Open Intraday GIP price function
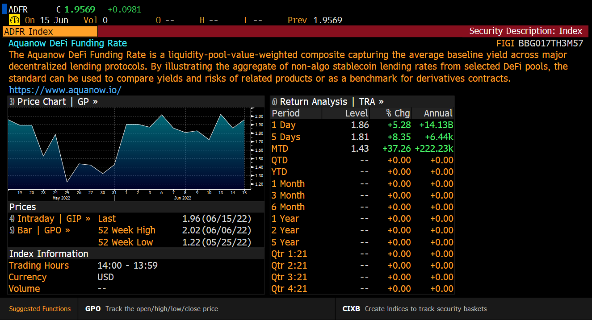592x320 pixels. point(54,219)
